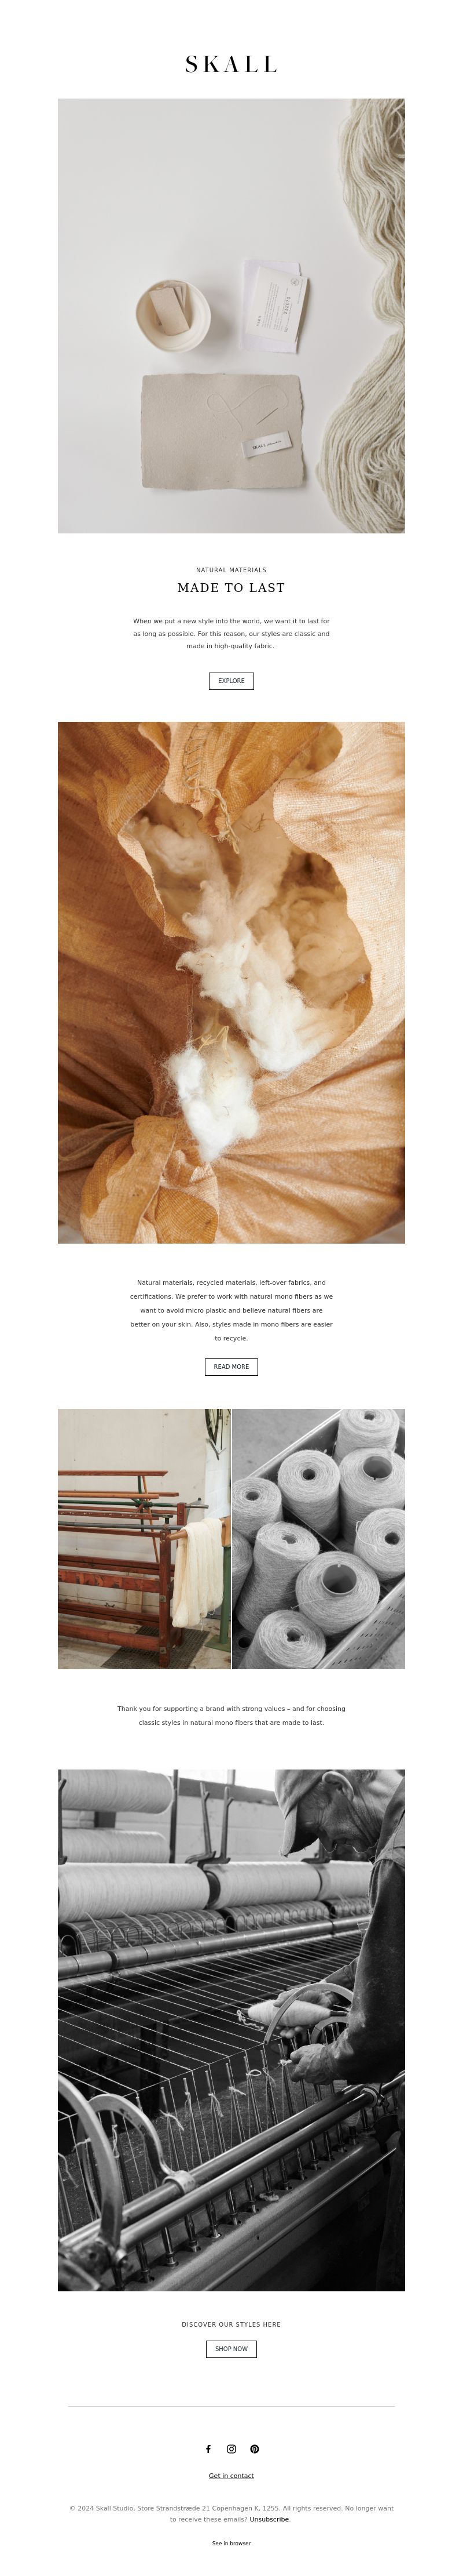Open the See in browser link
This screenshot has height=2576, width=463.
coord(231,2543)
